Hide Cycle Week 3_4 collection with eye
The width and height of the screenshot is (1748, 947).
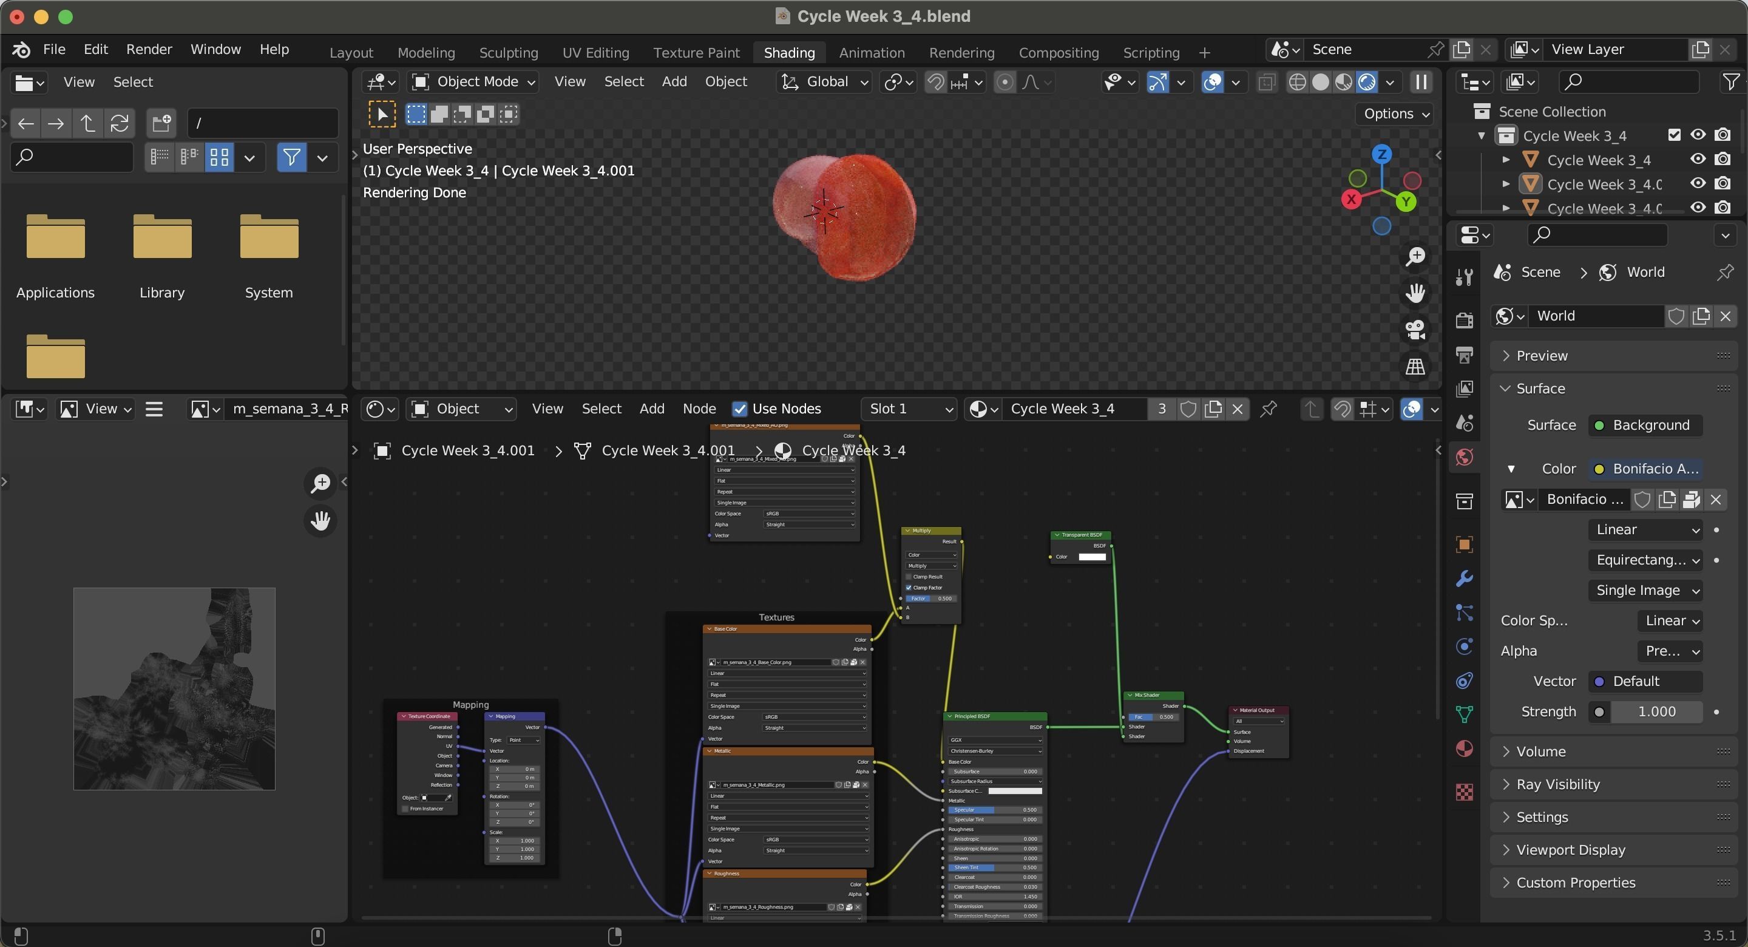click(1697, 135)
